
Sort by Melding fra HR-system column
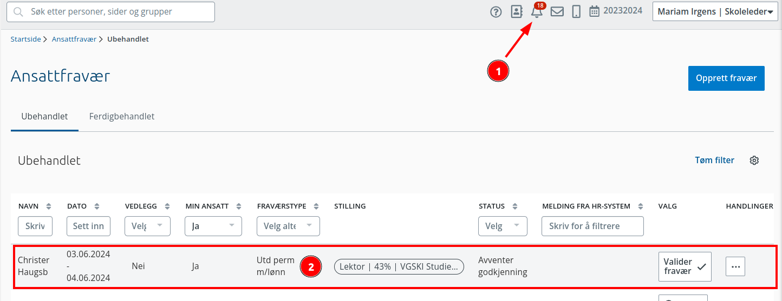click(x=641, y=206)
